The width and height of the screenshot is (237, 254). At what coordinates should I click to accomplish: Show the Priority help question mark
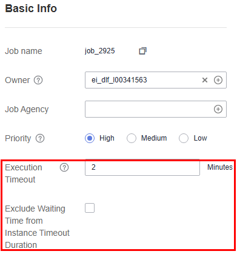tap(40, 138)
